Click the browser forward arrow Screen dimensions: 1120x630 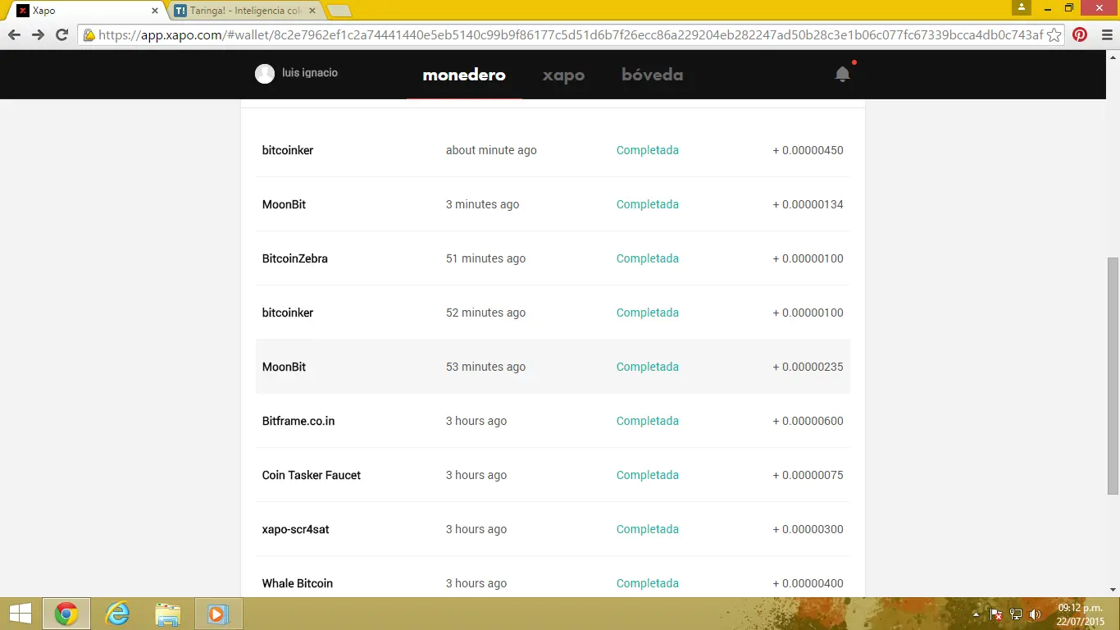point(38,34)
